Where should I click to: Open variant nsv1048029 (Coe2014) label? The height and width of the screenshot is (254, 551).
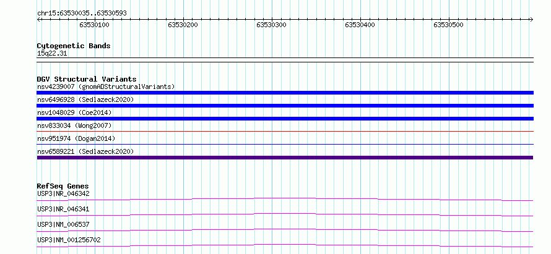[74, 112]
